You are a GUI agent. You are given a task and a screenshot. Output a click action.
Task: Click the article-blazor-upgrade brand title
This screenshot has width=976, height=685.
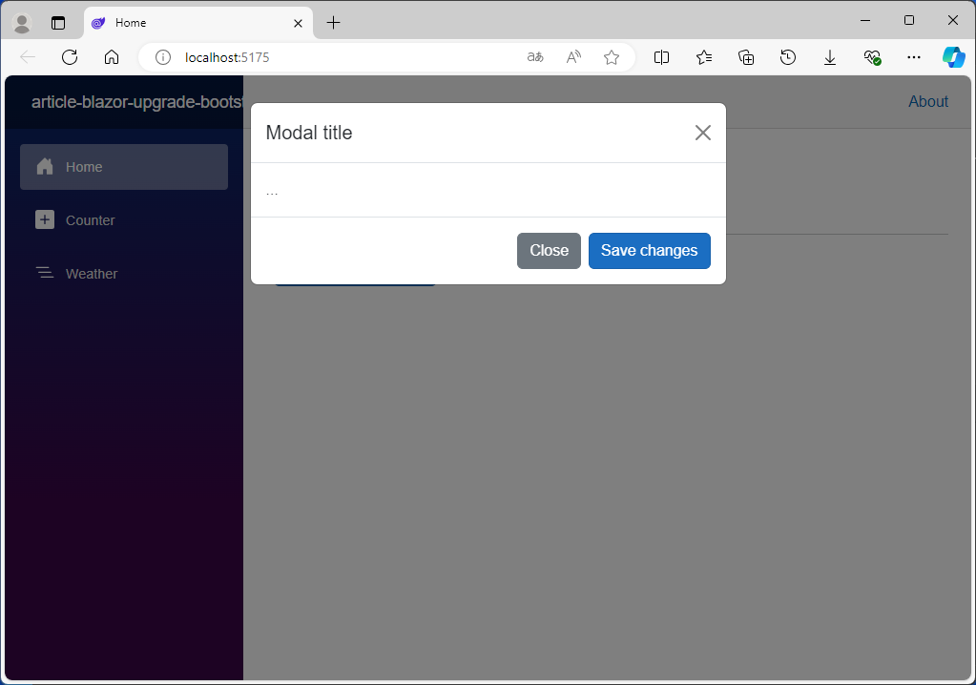click(x=137, y=102)
